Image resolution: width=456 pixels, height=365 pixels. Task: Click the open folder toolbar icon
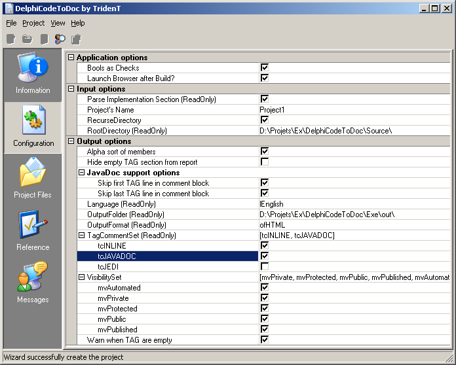click(27, 39)
